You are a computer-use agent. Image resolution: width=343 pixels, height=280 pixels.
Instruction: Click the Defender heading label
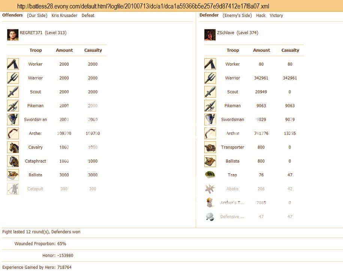click(209, 15)
